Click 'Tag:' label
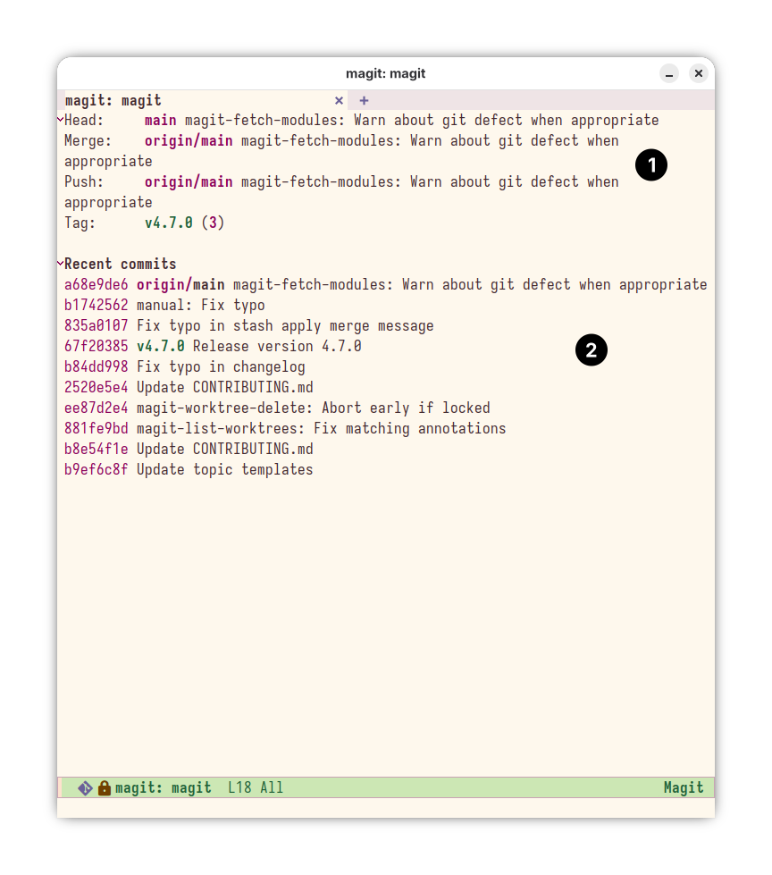This screenshot has height=875, width=772. (x=80, y=223)
